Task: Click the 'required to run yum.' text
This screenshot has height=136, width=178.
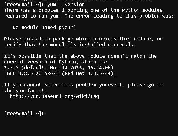Action: pos(33,16)
